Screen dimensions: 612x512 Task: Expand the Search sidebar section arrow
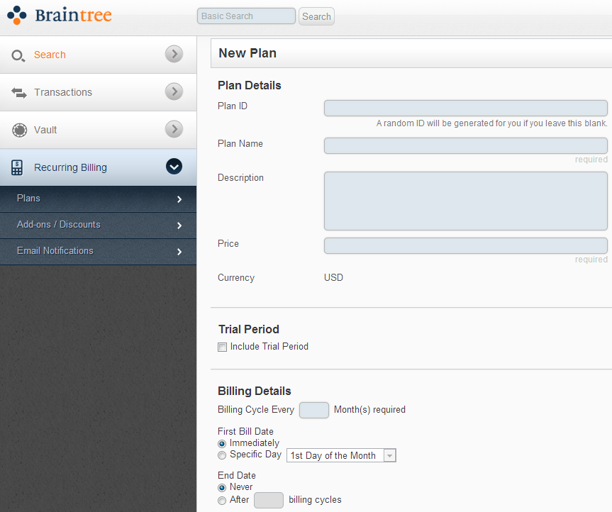(174, 54)
